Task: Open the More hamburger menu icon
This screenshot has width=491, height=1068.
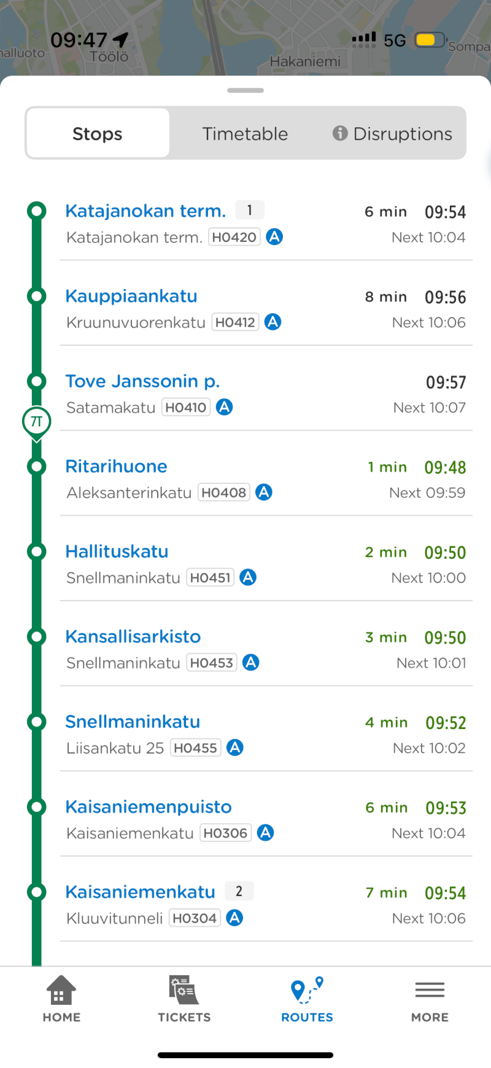Action: (430, 990)
